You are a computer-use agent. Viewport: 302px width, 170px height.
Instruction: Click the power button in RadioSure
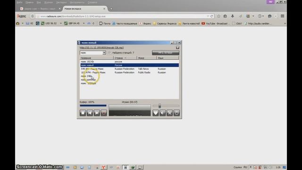coord(176,113)
